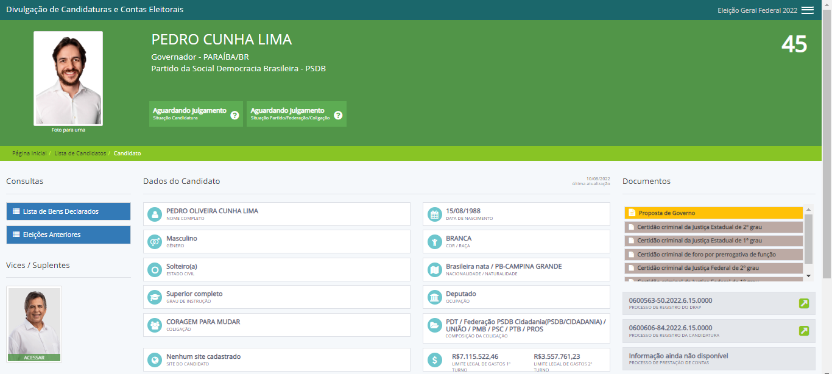Click the Brasileira nata / PB-CAMPINA GRANDE text
The height and width of the screenshot is (374, 832).
click(504, 266)
